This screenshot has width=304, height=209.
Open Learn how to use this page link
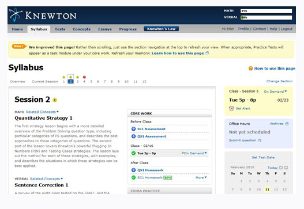point(178,53)
